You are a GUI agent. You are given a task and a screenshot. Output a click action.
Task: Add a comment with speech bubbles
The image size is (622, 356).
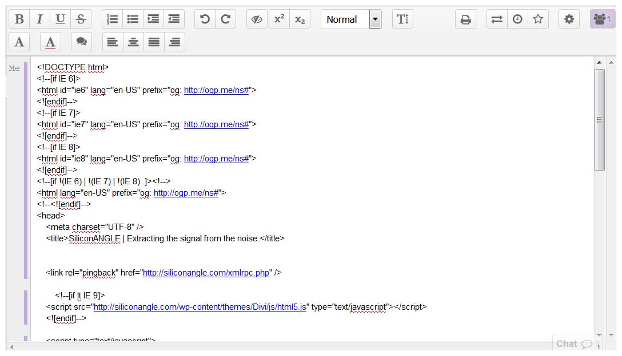(x=81, y=42)
